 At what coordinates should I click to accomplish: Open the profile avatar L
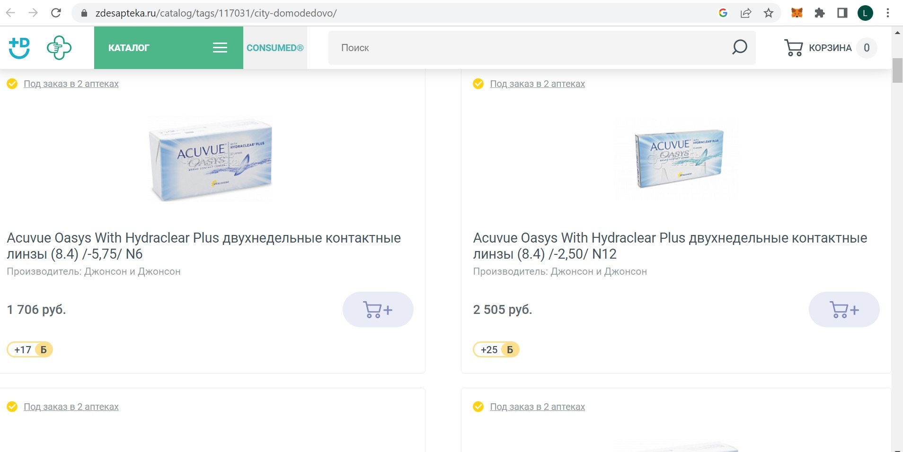coord(865,13)
